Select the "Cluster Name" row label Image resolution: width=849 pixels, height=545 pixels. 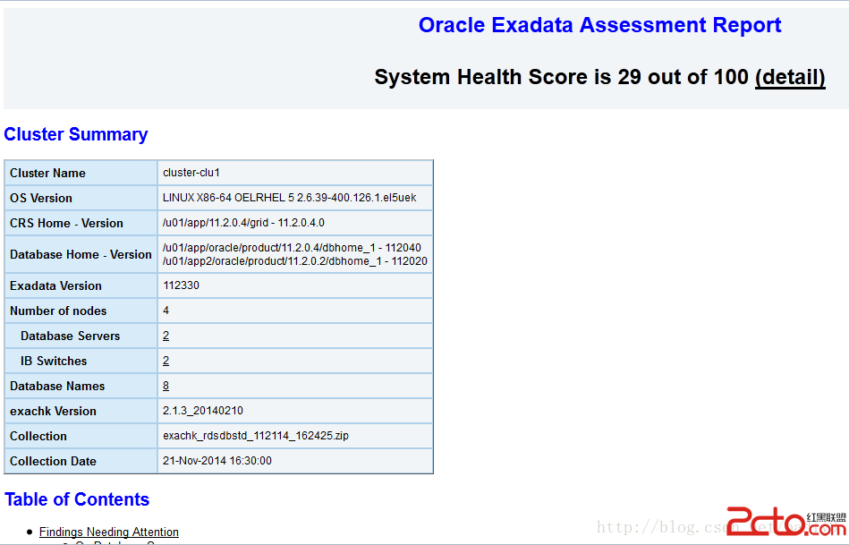tap(47, 173)
